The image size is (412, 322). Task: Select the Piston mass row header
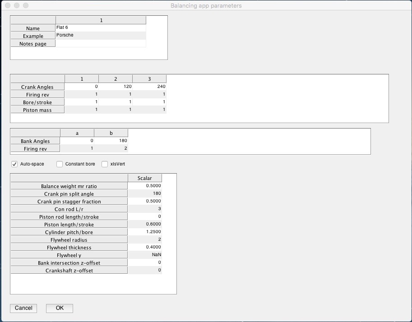[x=37, y=110]
